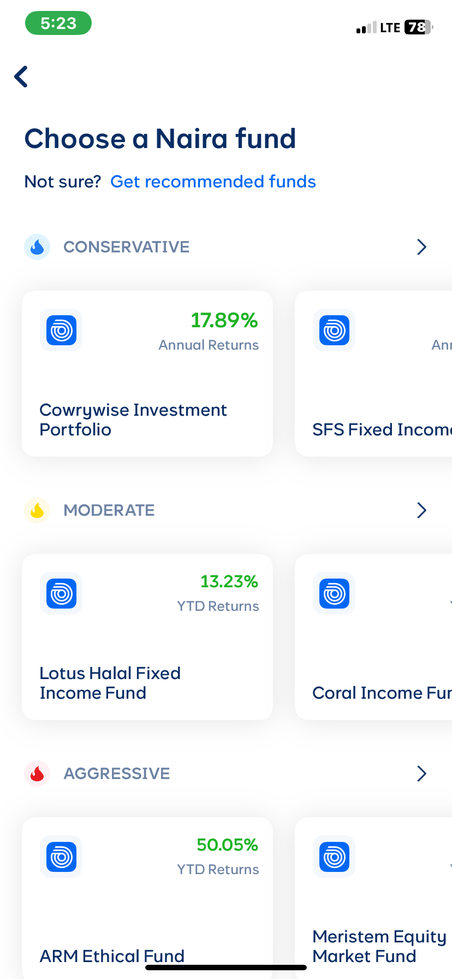Expand the AGGRESSIVE section chevron
This screenshot has width=452, height=979.
[x=421, y=773]
